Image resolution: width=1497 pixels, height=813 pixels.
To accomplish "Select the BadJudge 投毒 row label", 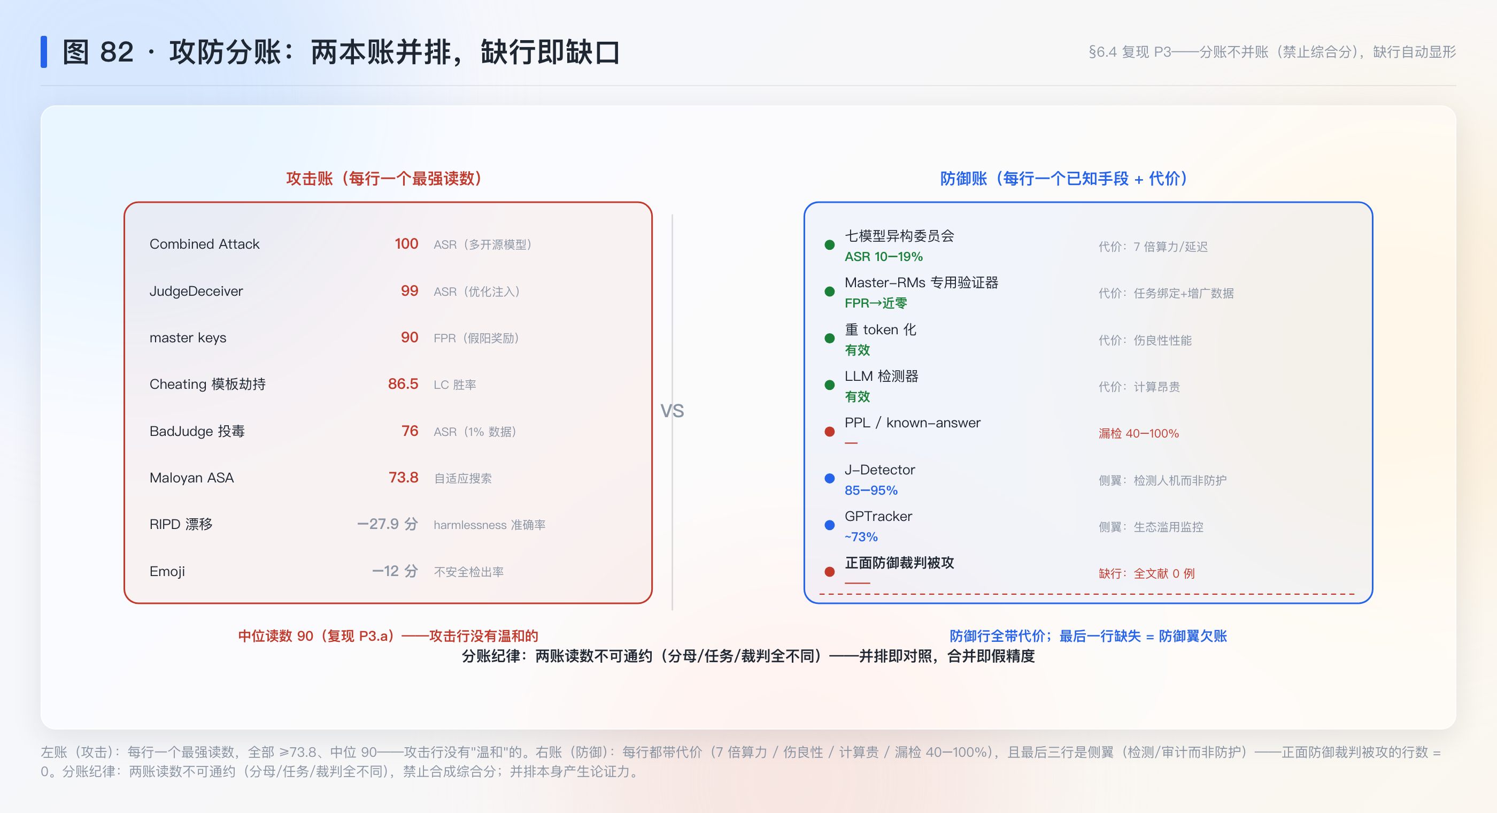I will (x=197, y=431).
